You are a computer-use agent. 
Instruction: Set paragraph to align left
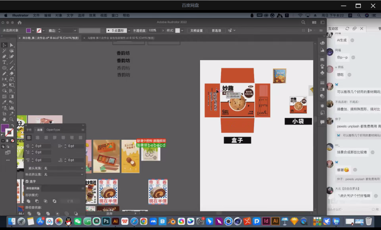coord(29,137)
